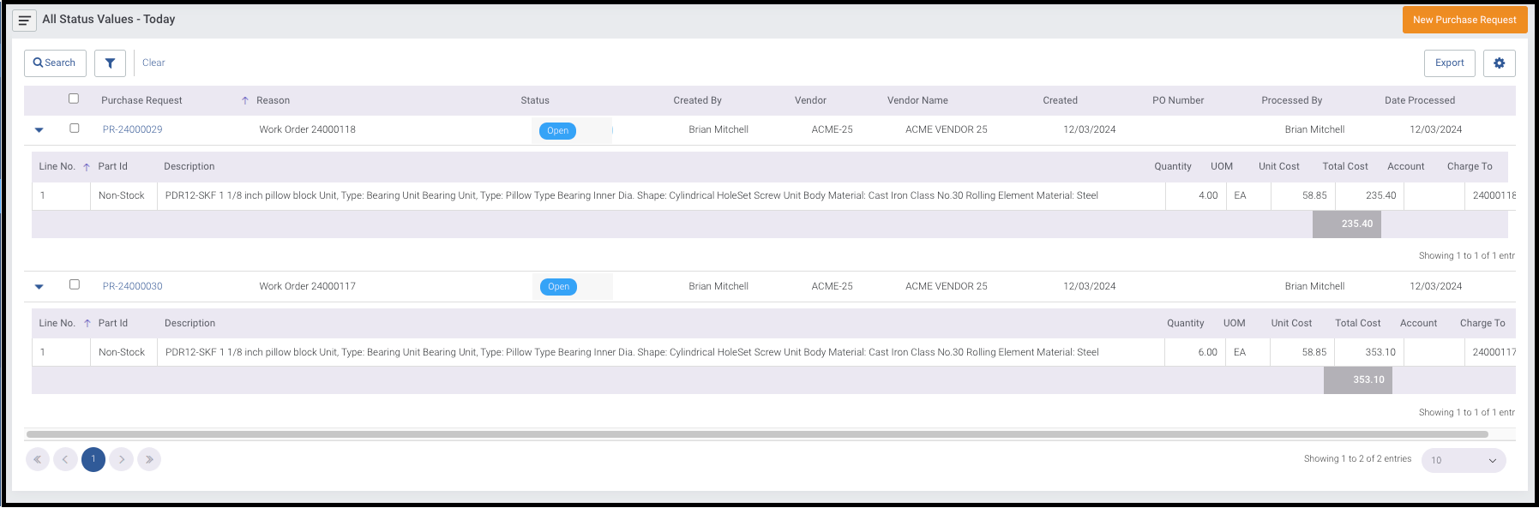Go to first page of results
Image resolution: width=1539 pixels, height=508 pixels.
click(38, 459)
